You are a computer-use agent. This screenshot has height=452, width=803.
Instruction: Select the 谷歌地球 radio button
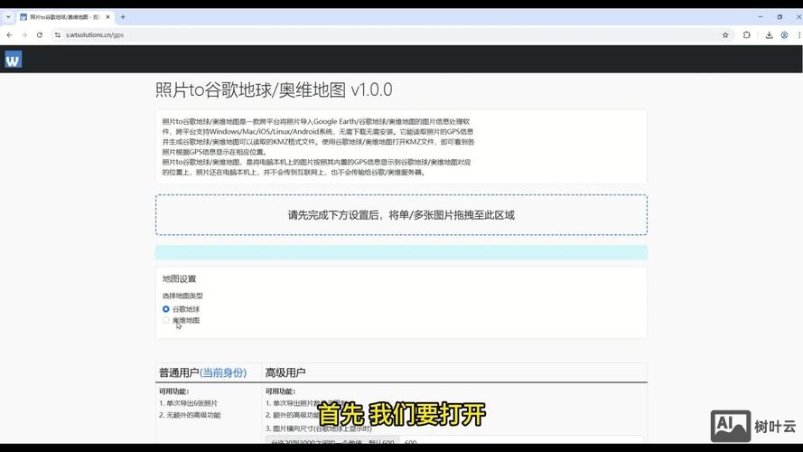[166, 309]
